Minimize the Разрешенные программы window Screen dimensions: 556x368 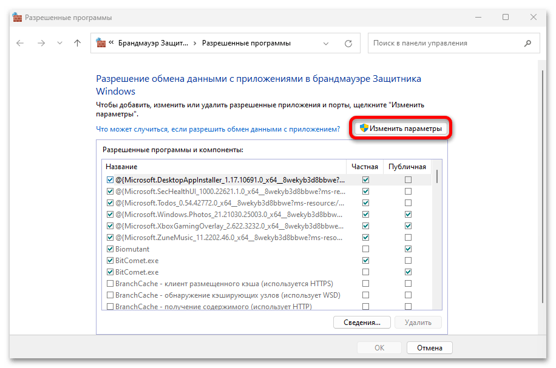(x=478, y=17)
